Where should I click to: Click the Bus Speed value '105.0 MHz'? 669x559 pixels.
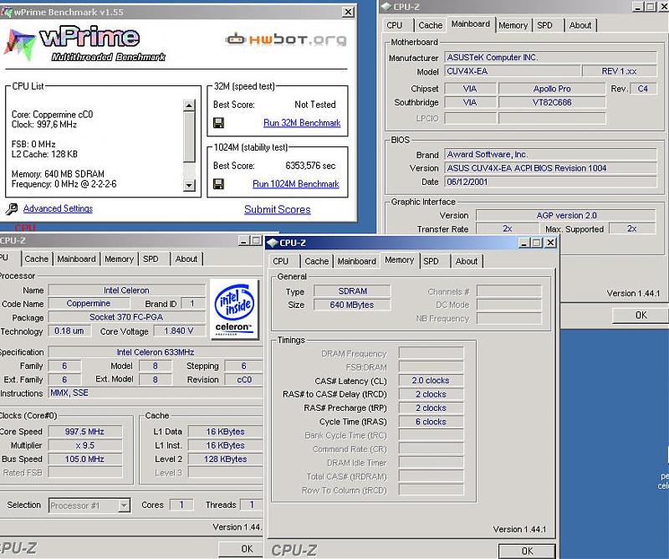pos(85,459)
